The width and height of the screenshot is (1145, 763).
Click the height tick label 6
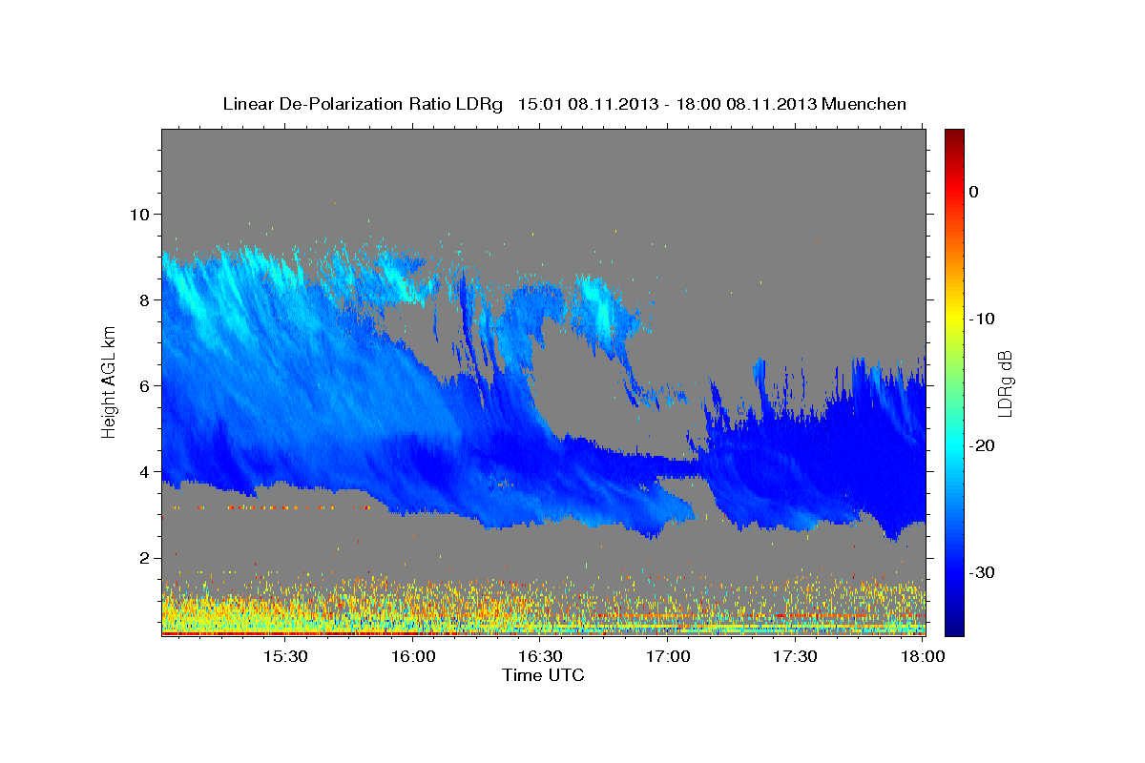(x=144, y=385)
